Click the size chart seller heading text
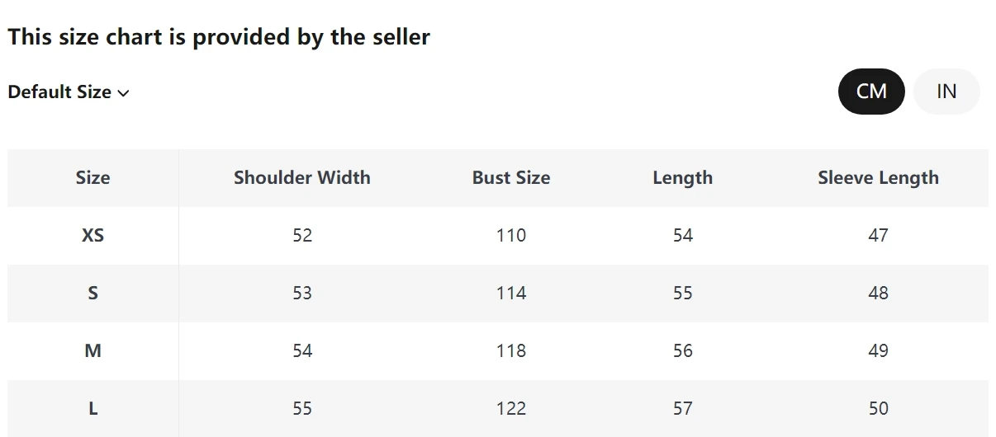This screenshot has height=437, width=996. [x=219, y=37]
